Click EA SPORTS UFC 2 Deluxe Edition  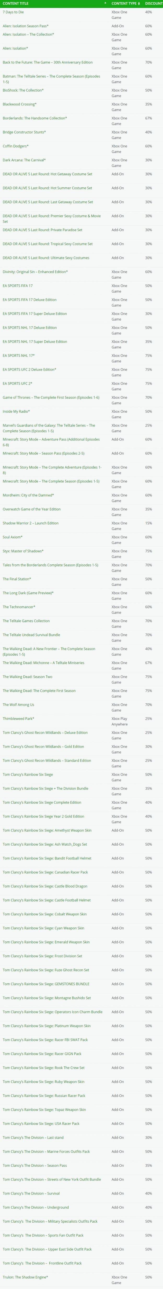[30, 369]
